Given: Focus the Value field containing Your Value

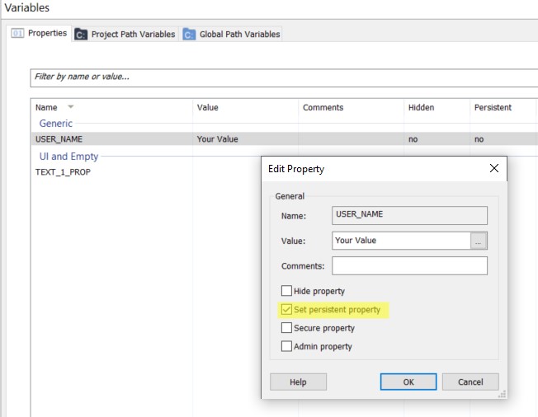Looking at the screenshot, I should [x=401, y=241].
